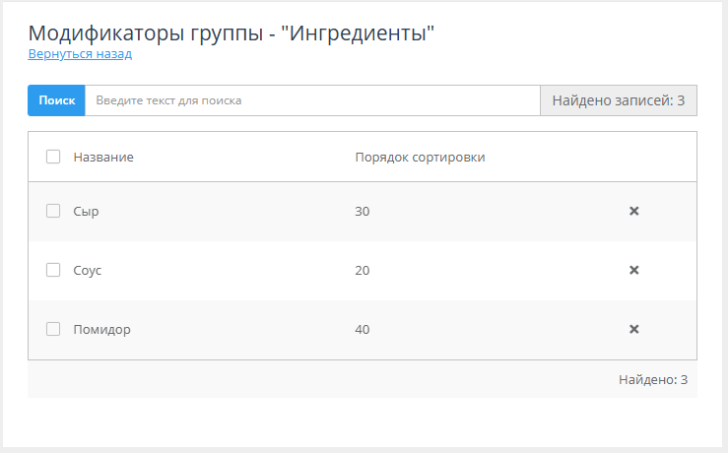Check the box next to Сыр

tap(53, 211)
